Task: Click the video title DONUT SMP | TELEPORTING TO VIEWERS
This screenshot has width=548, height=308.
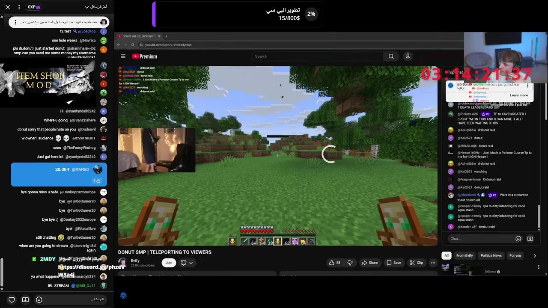Action: pos(165,252)
